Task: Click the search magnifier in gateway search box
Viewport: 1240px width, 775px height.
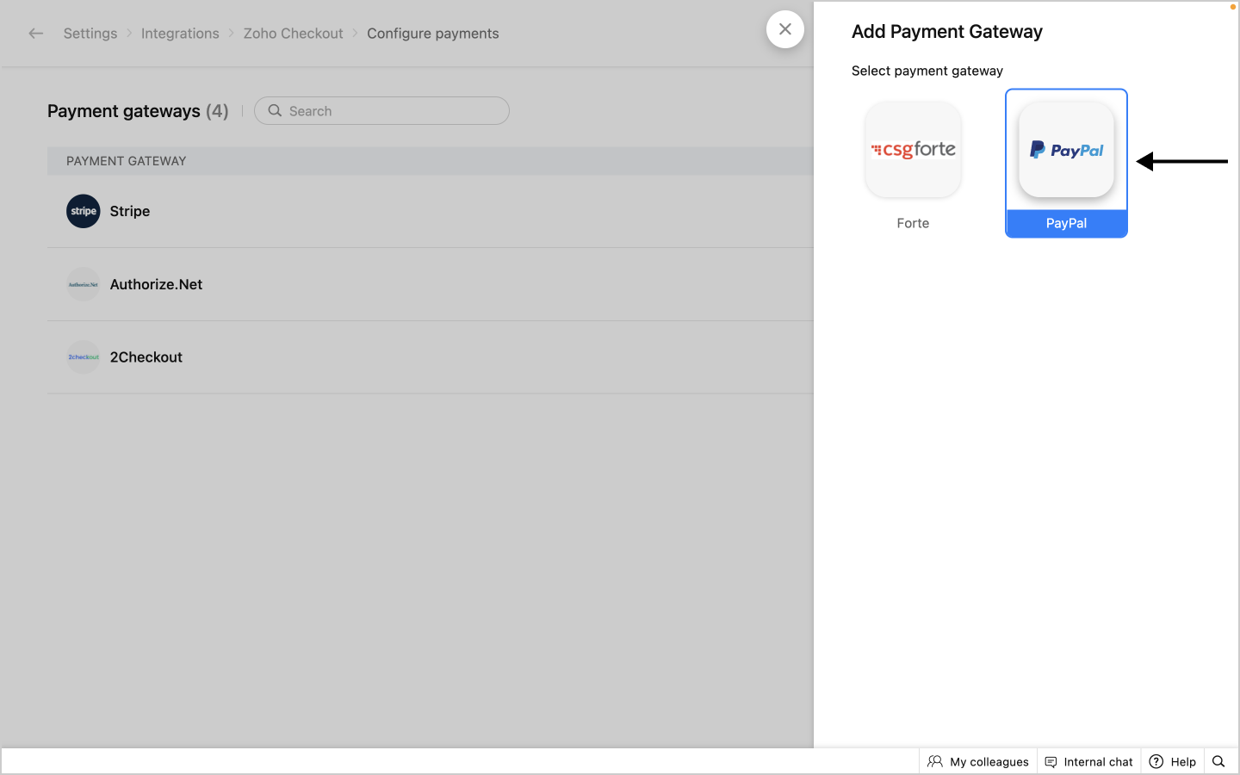Action: point(275,111)
